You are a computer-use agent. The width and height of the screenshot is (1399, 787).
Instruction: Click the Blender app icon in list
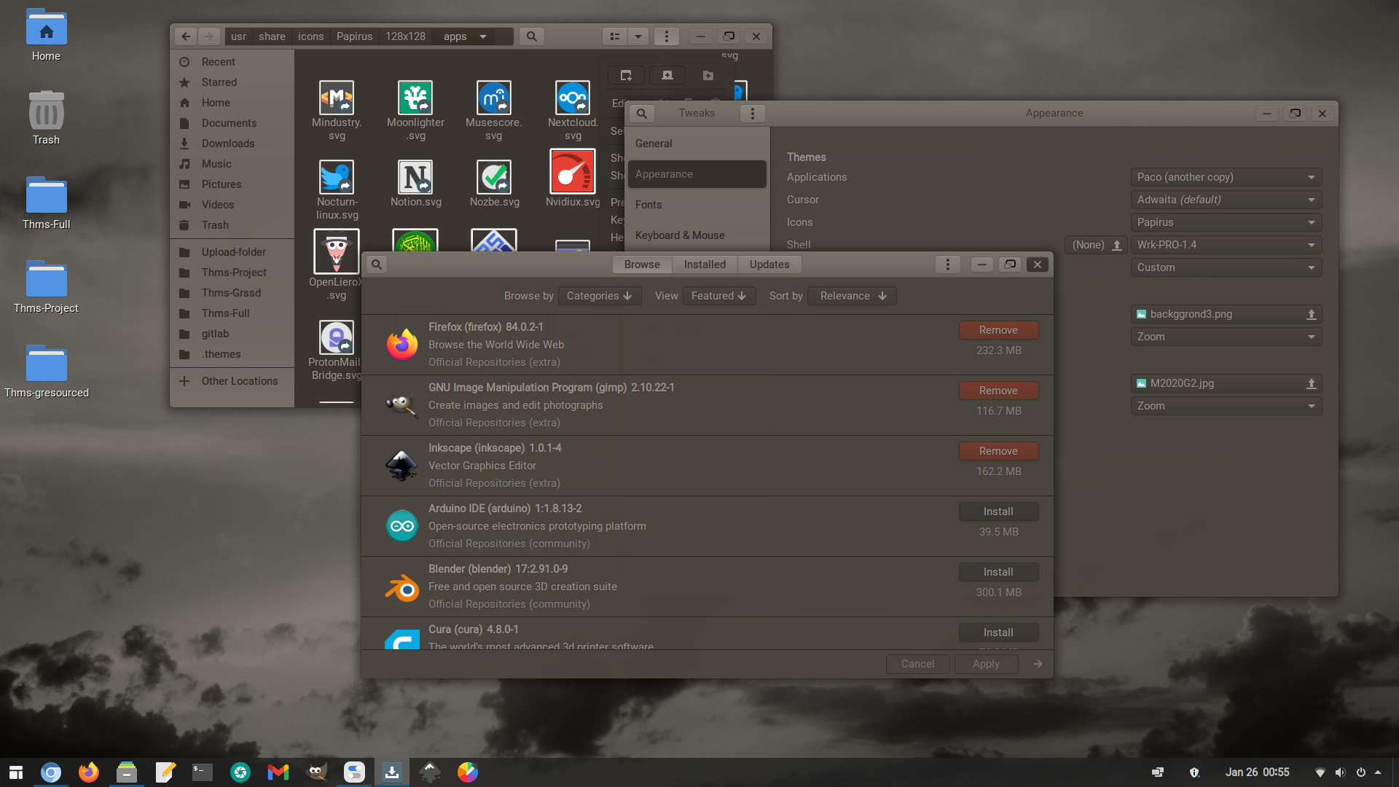click(x=402, y=587)
